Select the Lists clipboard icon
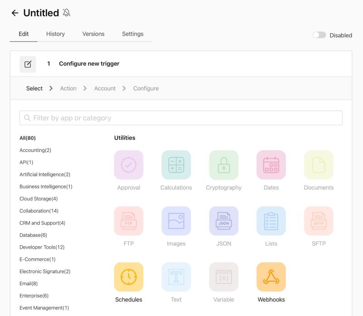 coord(271,221)
